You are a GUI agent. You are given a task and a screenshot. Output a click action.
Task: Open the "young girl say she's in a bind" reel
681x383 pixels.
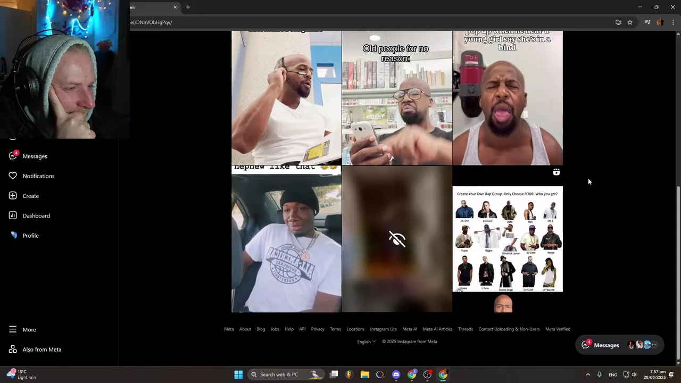click(508, 98)
